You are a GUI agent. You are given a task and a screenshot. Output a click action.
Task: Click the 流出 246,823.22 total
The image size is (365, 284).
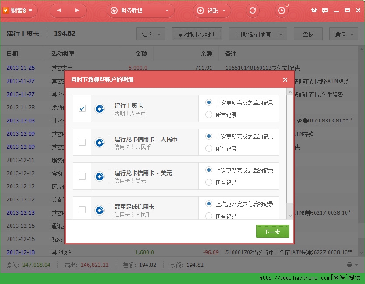(86, 265)
